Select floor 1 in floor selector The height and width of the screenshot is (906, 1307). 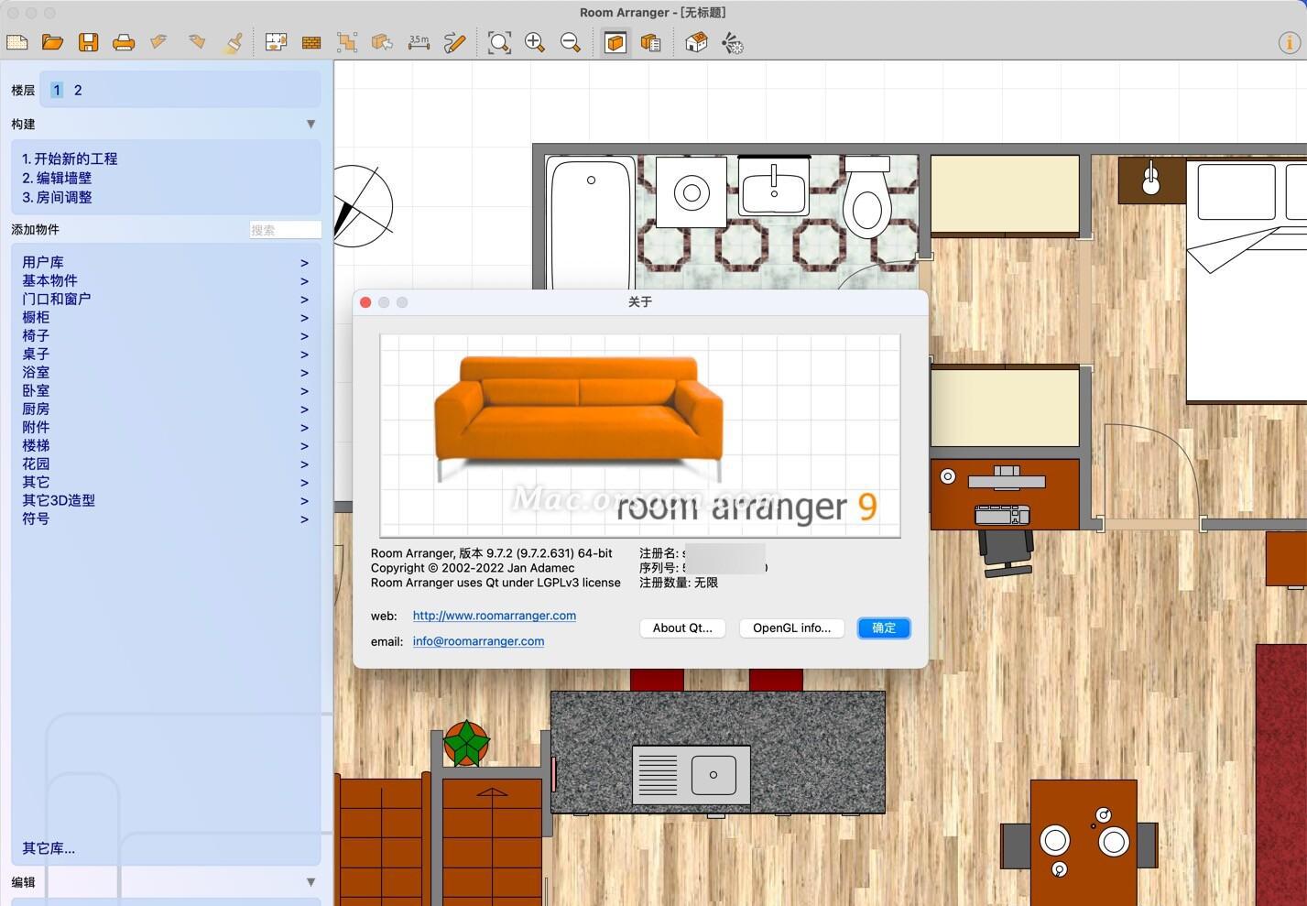pos(57,90)
